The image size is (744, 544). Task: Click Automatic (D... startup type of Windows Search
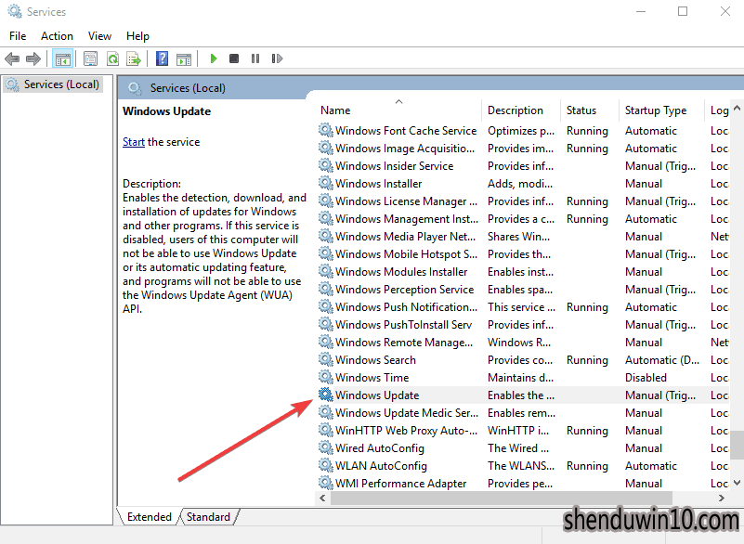click(662, 360)
